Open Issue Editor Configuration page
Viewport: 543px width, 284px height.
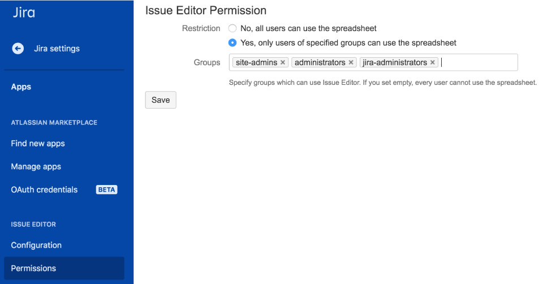coord(36,245)
